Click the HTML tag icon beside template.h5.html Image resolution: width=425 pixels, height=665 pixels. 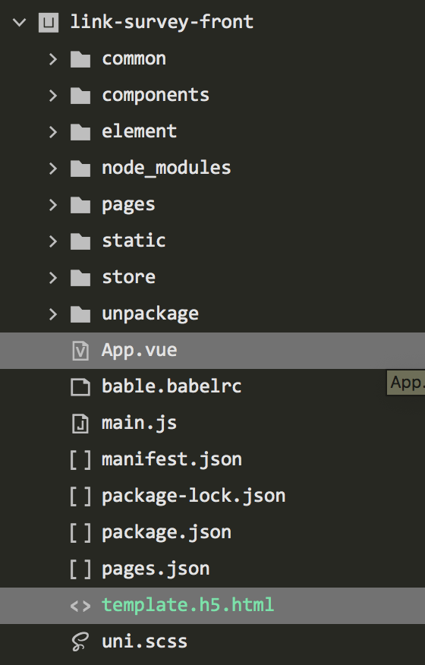(80, 606)
